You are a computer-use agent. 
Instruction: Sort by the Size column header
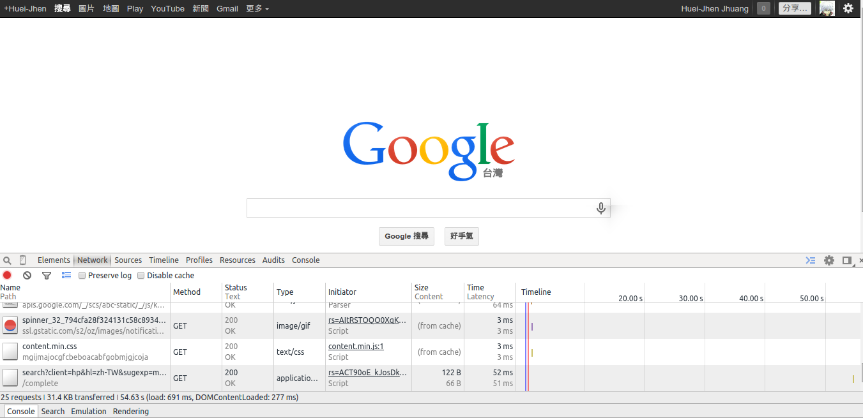click(x=438, y=292)
